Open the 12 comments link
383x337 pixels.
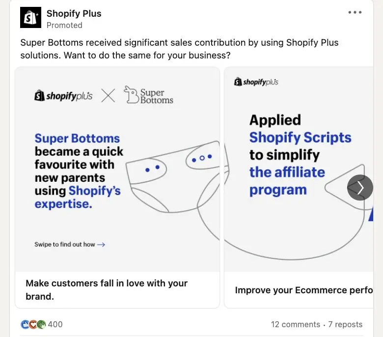pyautogui.click(x=295, y=324)
